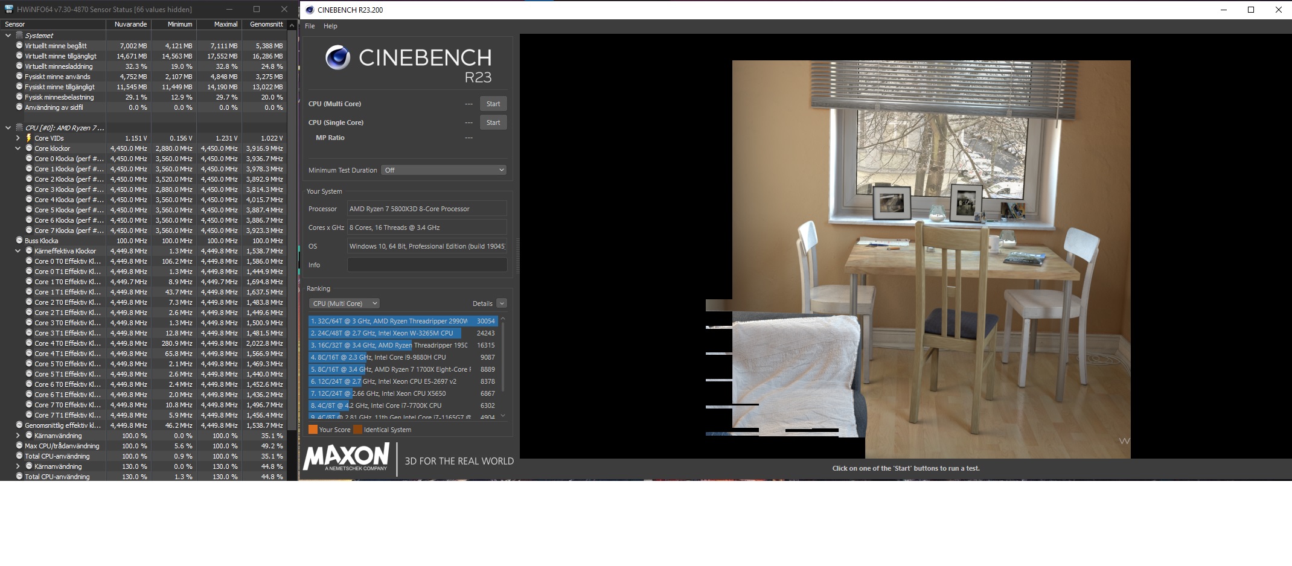Open the CPU (Multi Core) ranking dropdown
Screen dimensions: 1292x566
[344, 304]
